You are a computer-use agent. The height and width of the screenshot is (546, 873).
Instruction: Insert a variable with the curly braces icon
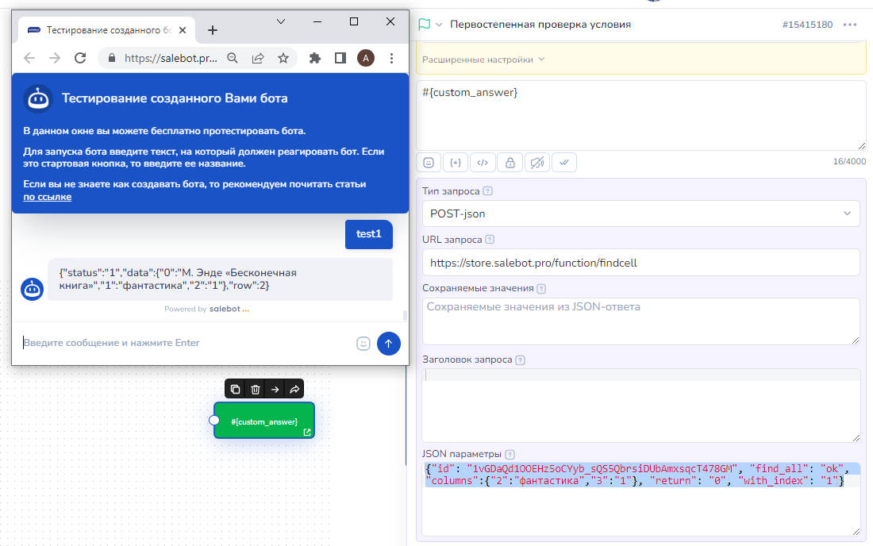tap(456, 163)
